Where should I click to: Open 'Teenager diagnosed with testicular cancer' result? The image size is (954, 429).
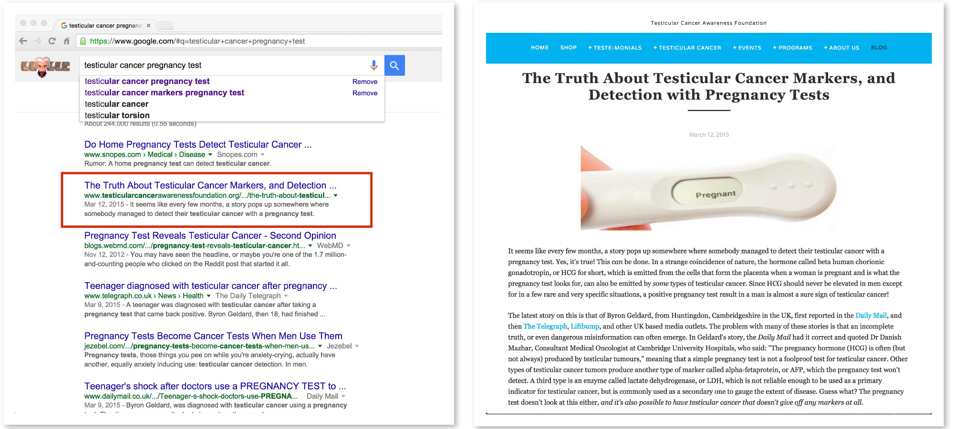pos(210,286)
